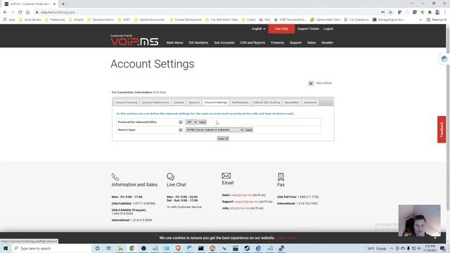Open the Support menu
The width and height of the screenshot is (450, 253).
295,43
